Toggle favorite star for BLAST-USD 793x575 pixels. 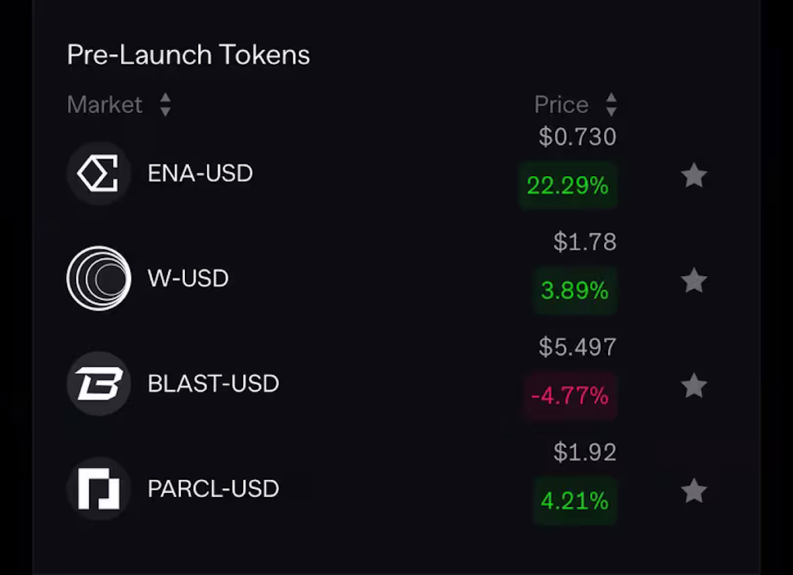click(x=694, y=385)
